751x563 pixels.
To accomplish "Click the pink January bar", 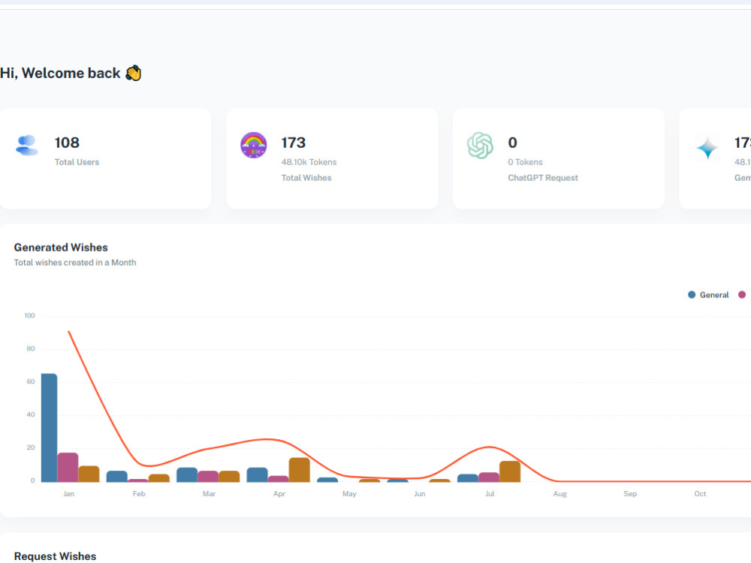I will point(68,467).
